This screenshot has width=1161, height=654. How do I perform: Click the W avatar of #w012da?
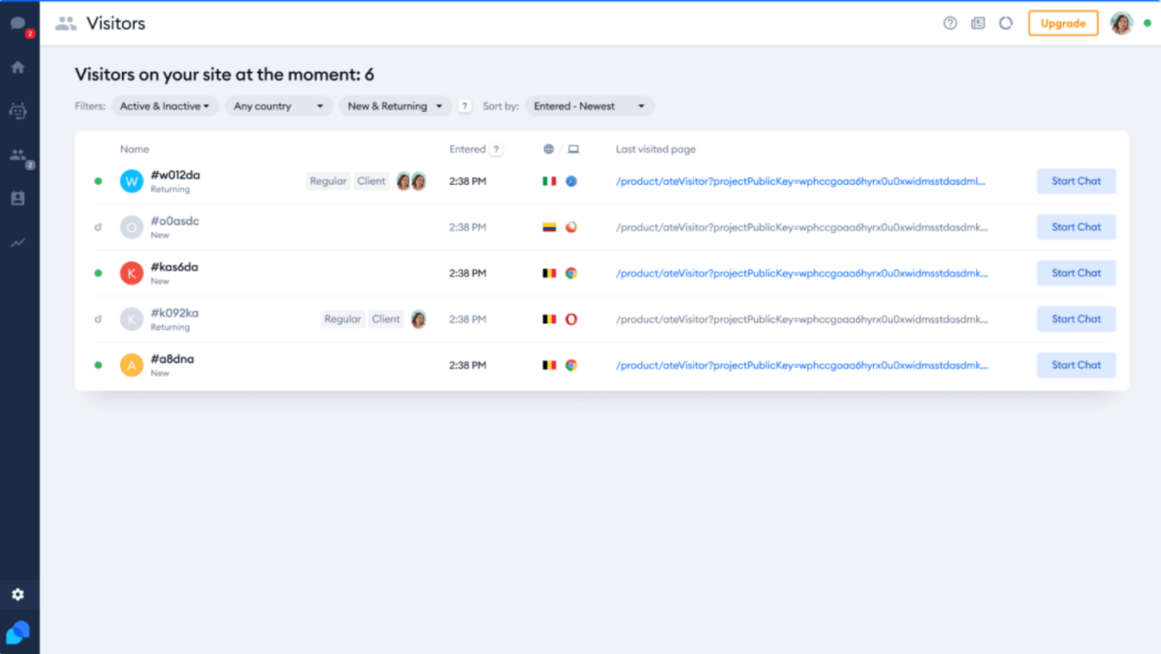click(x=132, y=181)
